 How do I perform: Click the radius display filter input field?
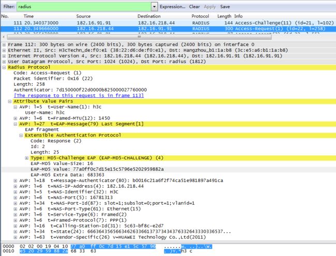point(84,7)
